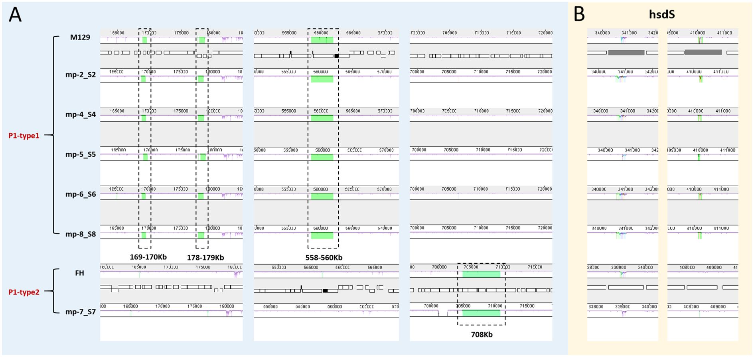The width and height of the screenshot is (754, 357).
Task: Click the red P1-type2 group label
Action: click(x=24, y=292)
